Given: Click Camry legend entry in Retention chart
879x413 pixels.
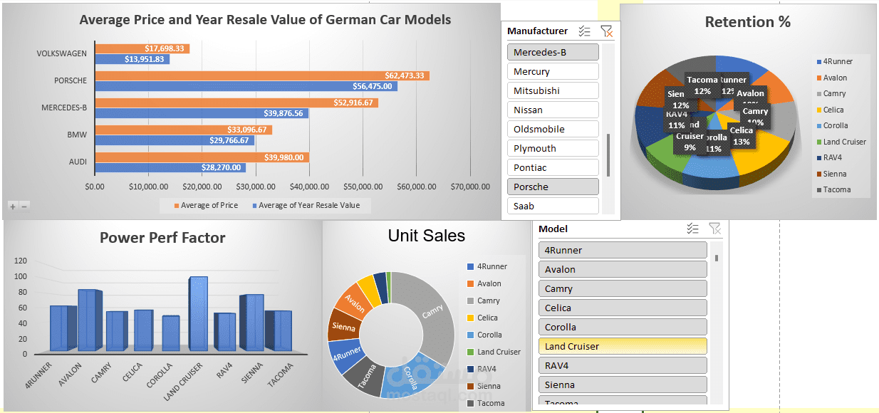Looking at the screenshot, I should pyautogui.click(x=831, y=93).
